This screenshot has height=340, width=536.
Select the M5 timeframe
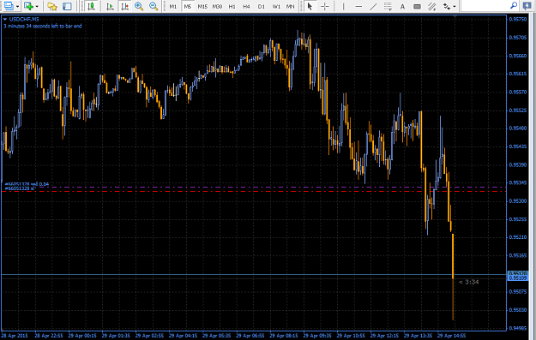pos(187,6)
